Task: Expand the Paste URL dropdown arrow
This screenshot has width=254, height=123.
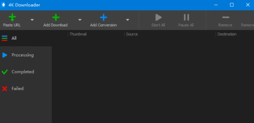Action: point(32,20)
